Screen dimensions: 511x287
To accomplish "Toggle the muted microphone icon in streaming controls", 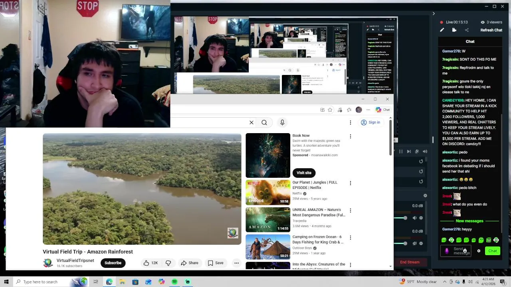I will 417,151.
